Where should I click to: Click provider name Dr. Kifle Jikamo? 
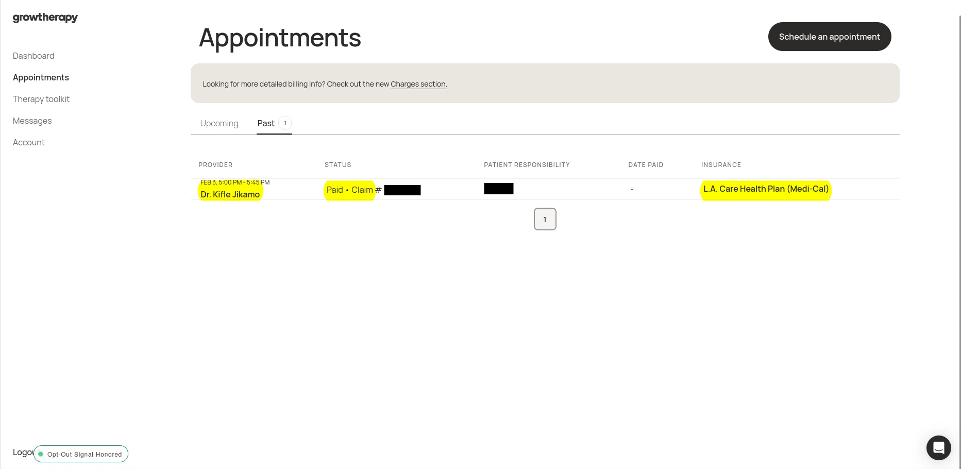coord(230,194)
